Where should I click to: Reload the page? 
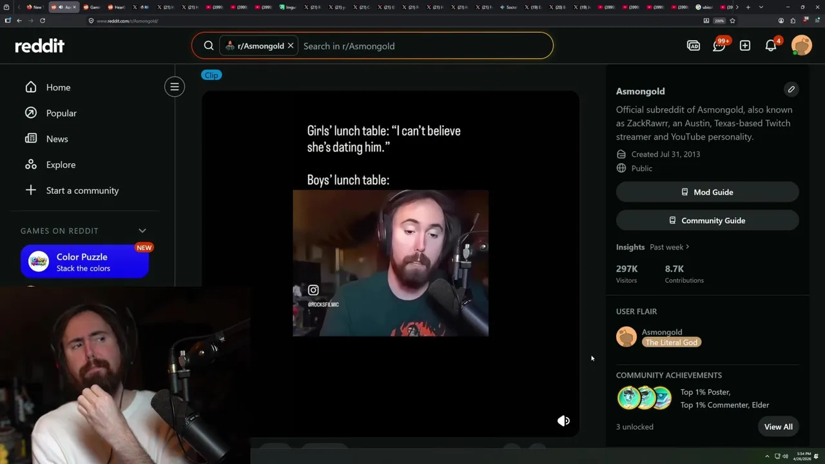click(x=43, y=21)
